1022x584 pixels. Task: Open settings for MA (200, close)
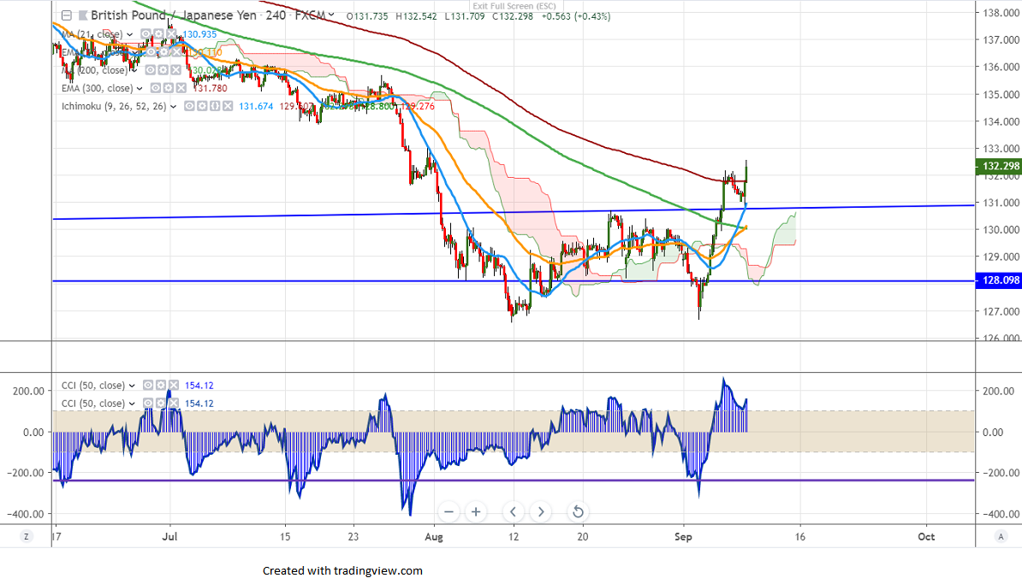coord(163,69)
